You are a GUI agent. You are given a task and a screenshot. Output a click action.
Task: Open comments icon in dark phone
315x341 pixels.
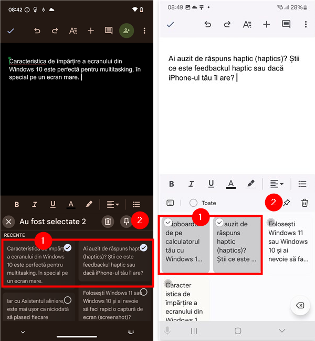pos(109,31)
